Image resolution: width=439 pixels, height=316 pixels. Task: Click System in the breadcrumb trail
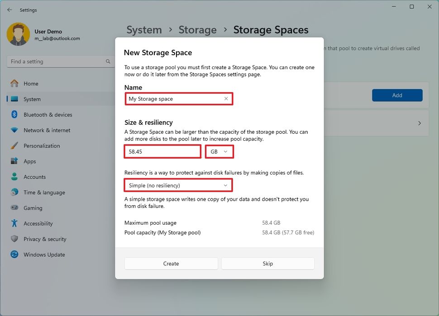tap(144, 29)
